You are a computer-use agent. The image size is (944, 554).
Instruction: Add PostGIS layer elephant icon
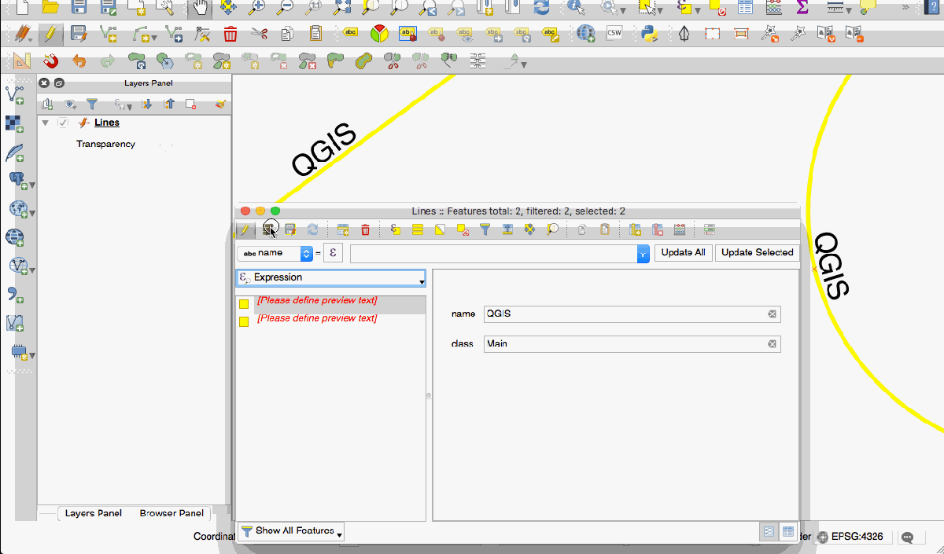click(x=17, y=180)
